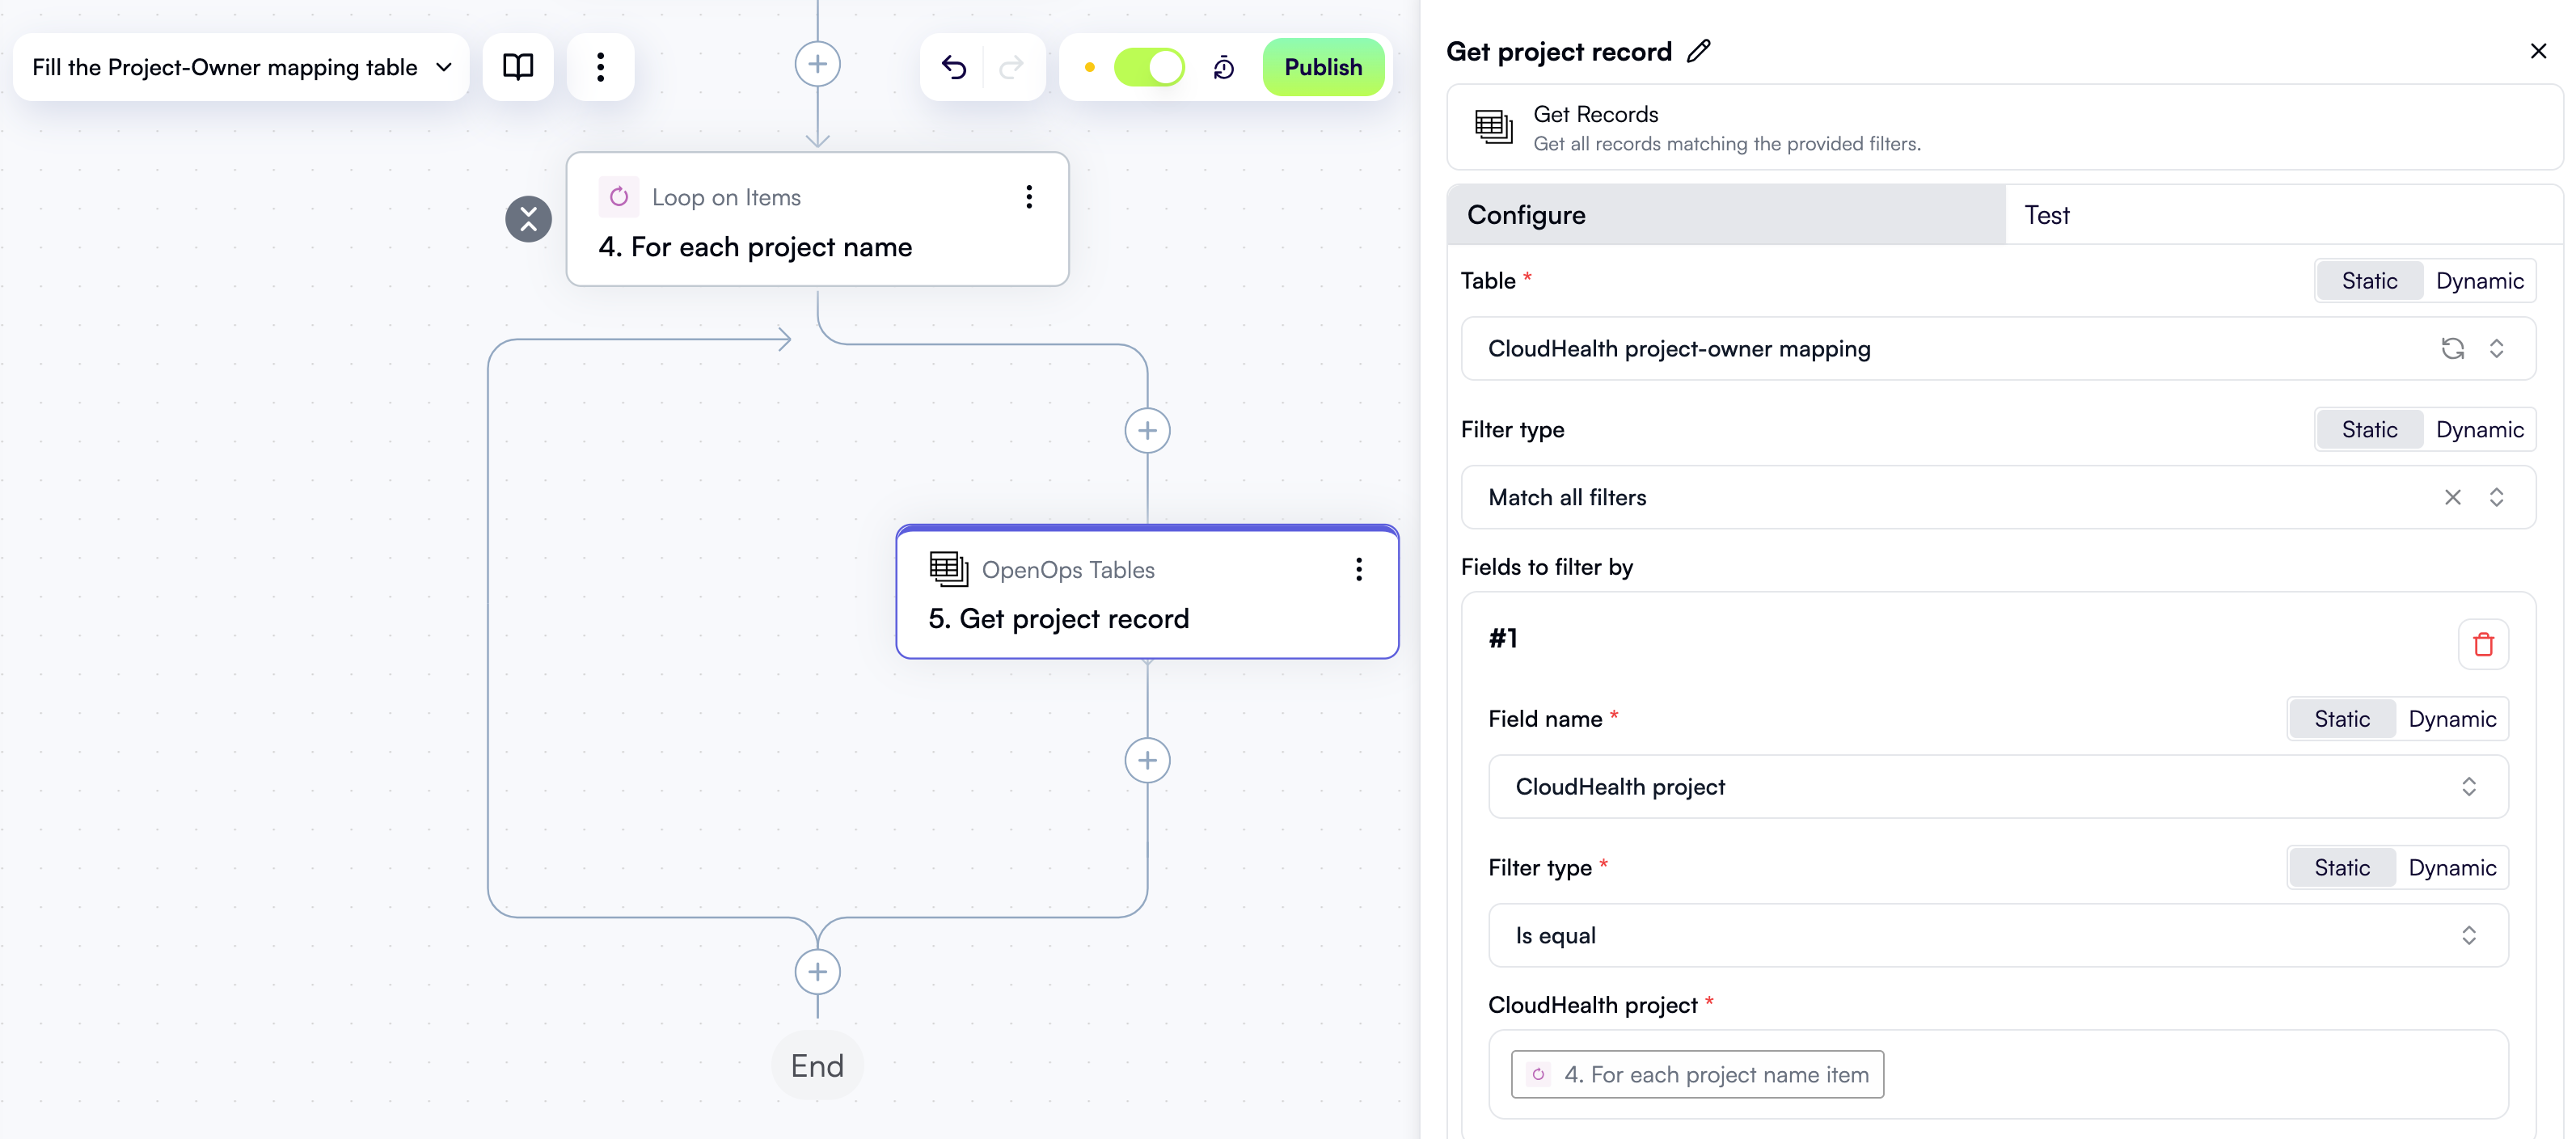The width and height of the screenshot is (2576, 1139).
Task: Open the kebab menu on Get project record node
Action: 1359,569
